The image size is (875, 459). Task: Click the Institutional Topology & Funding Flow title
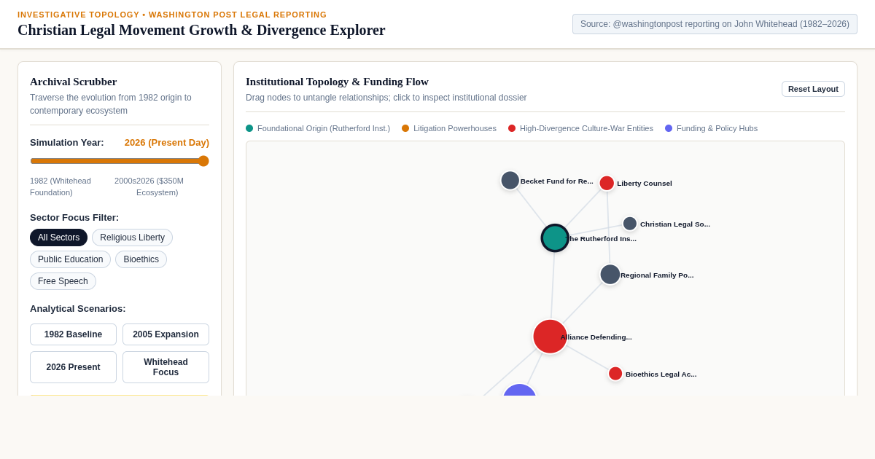pos(337,82)
